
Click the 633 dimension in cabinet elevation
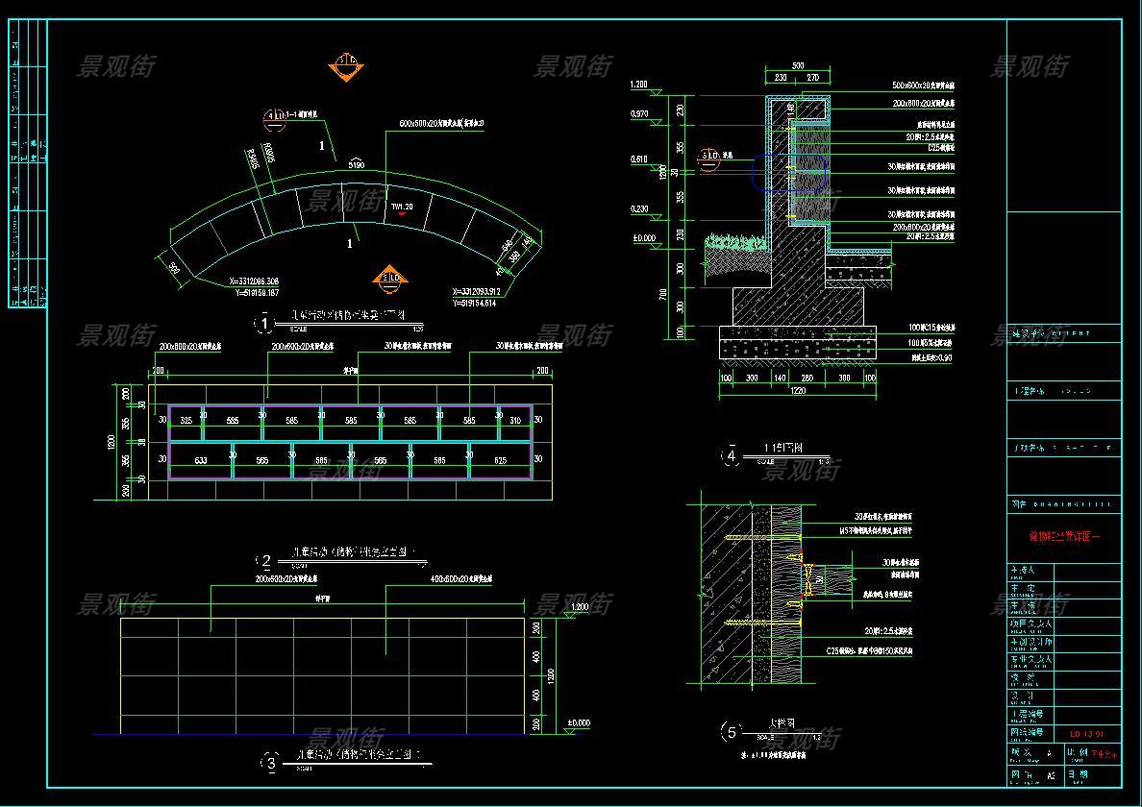click(x=200, y=461)
